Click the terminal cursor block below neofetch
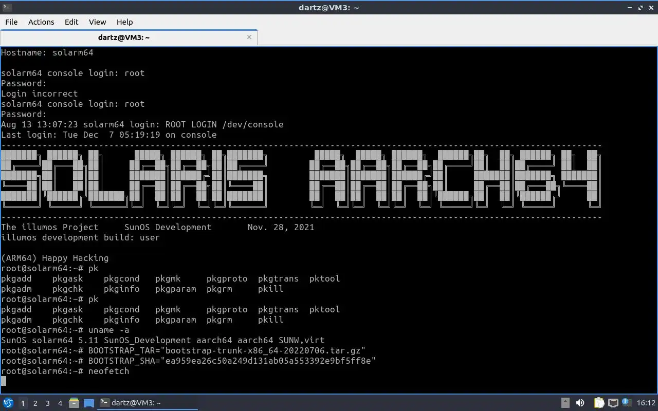658x411 pixels. pos(4,381)
